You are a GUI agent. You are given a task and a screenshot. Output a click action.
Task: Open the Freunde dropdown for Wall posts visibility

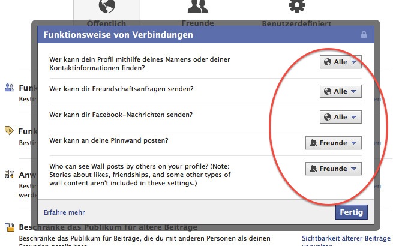coord(334,169)
